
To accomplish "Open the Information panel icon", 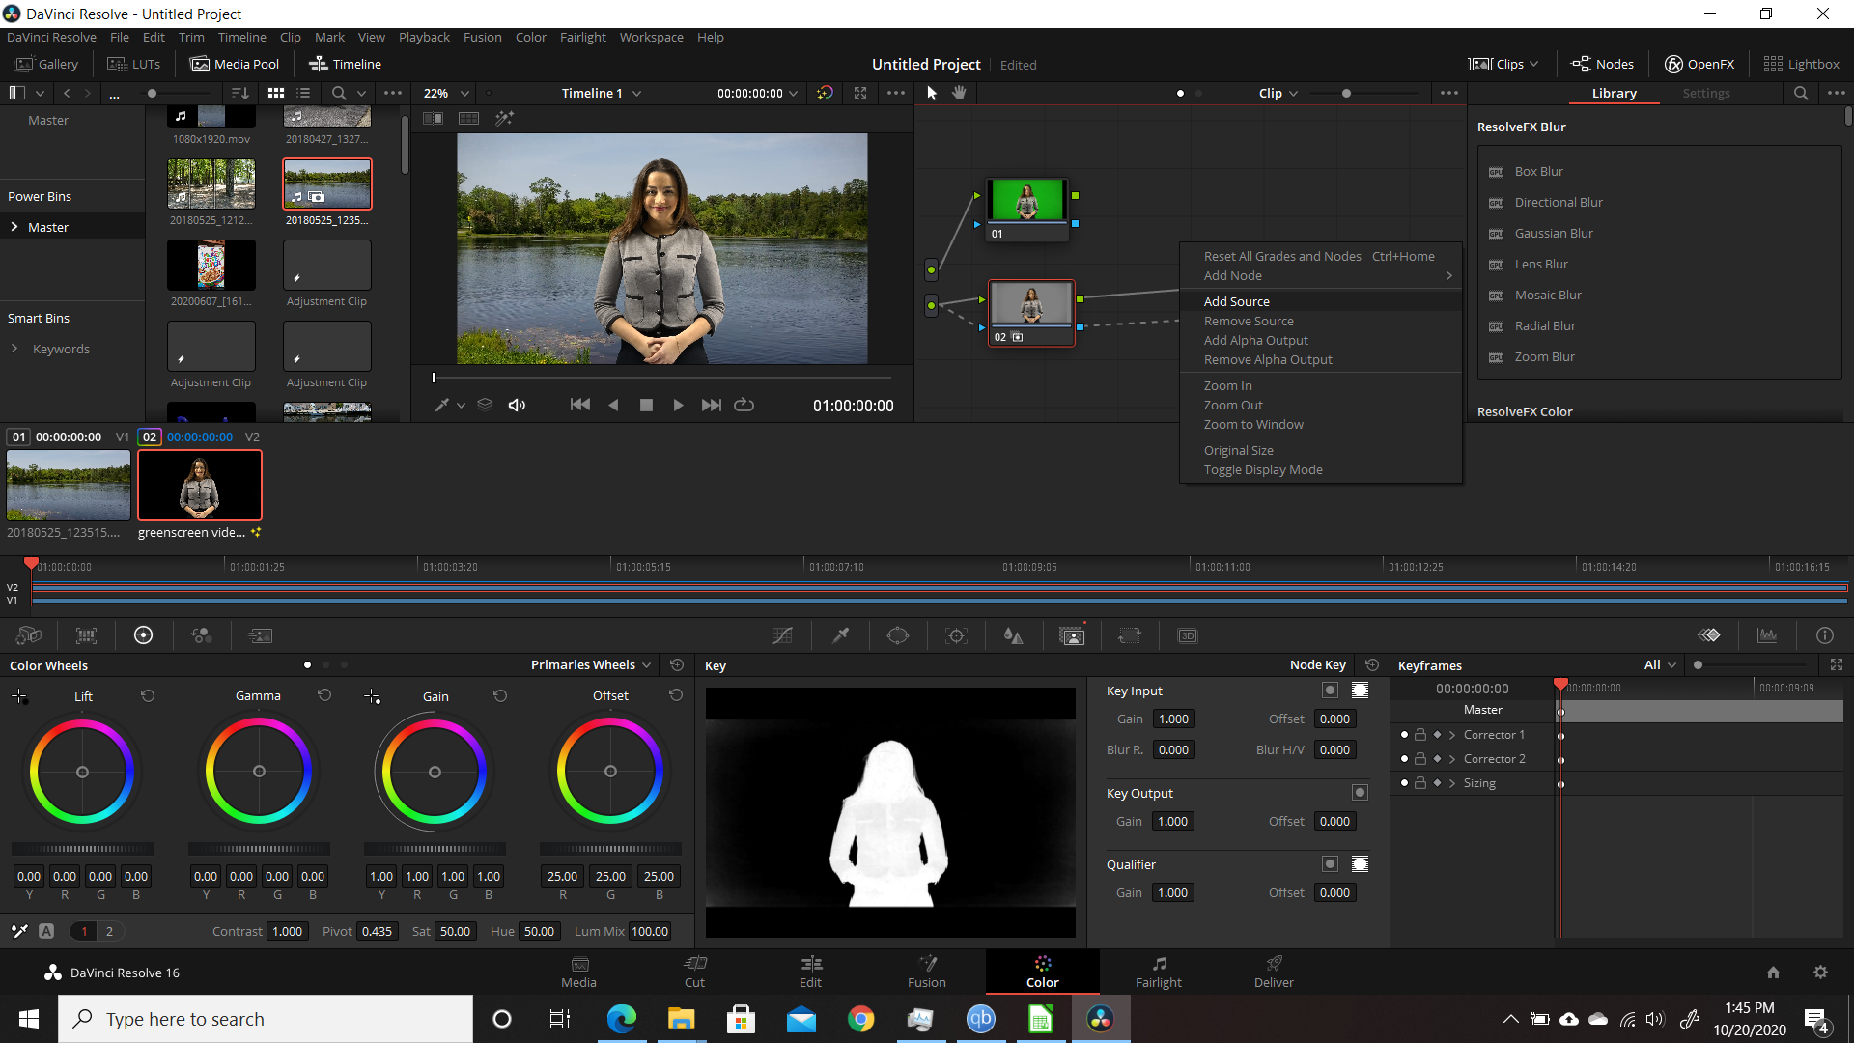I will click(x=1825, y=635).
